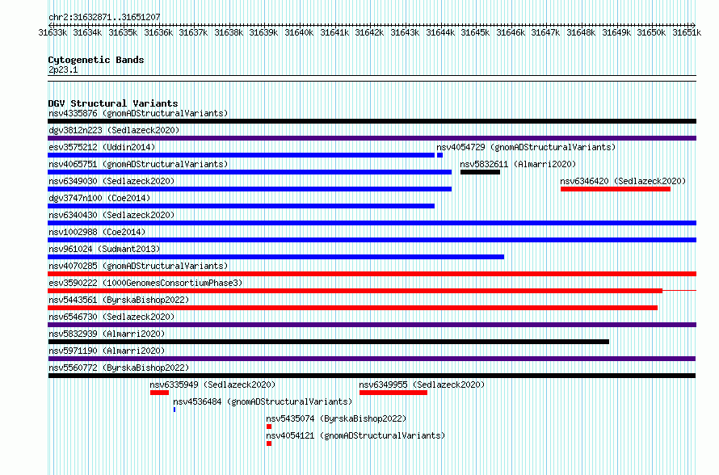This screenshot has width=719, height=475.
Task: Open the nsv961024 Sudmant2013 label
Action: click(104, 249)
